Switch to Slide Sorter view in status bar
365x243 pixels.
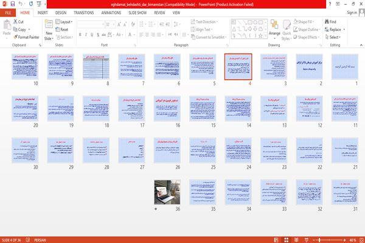coord(287,240)
